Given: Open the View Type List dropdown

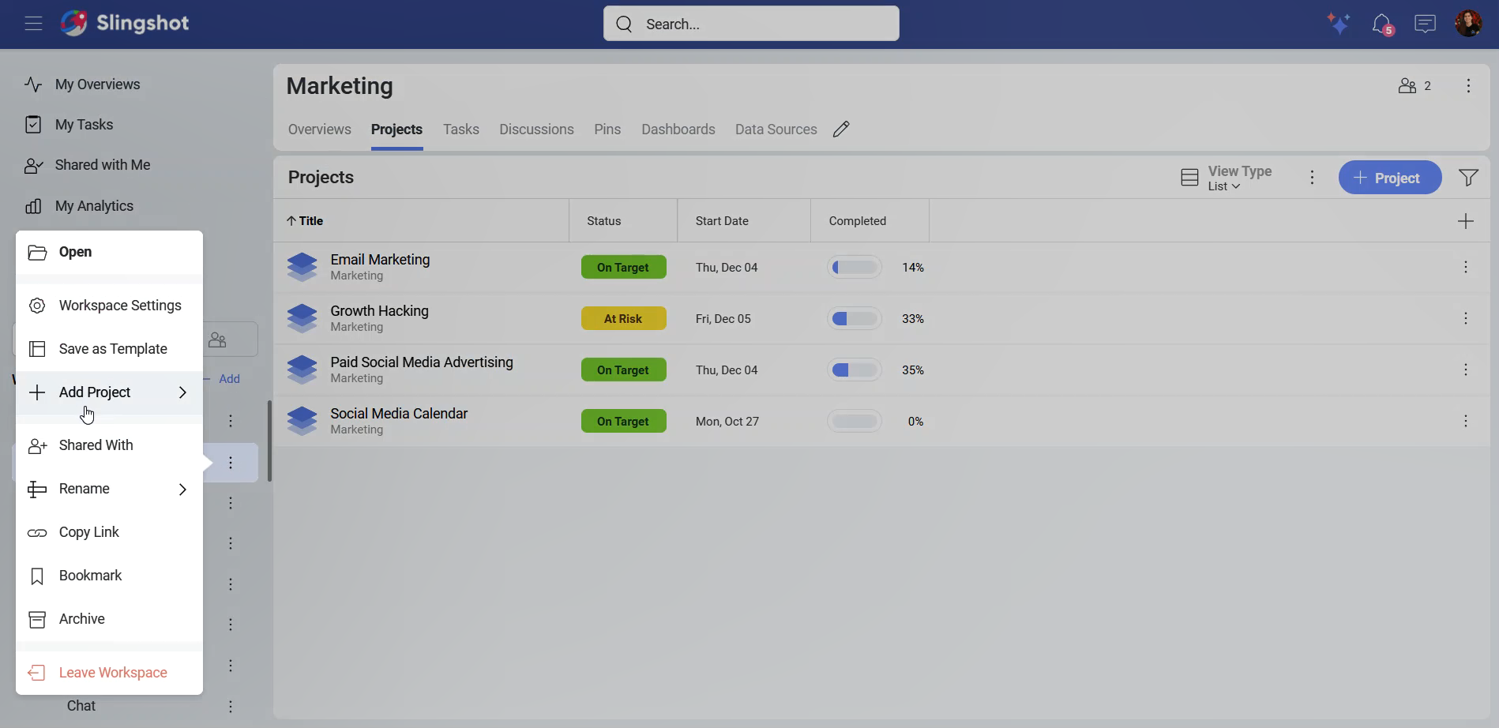Looking at the screenshot, I should [1227, 178].
